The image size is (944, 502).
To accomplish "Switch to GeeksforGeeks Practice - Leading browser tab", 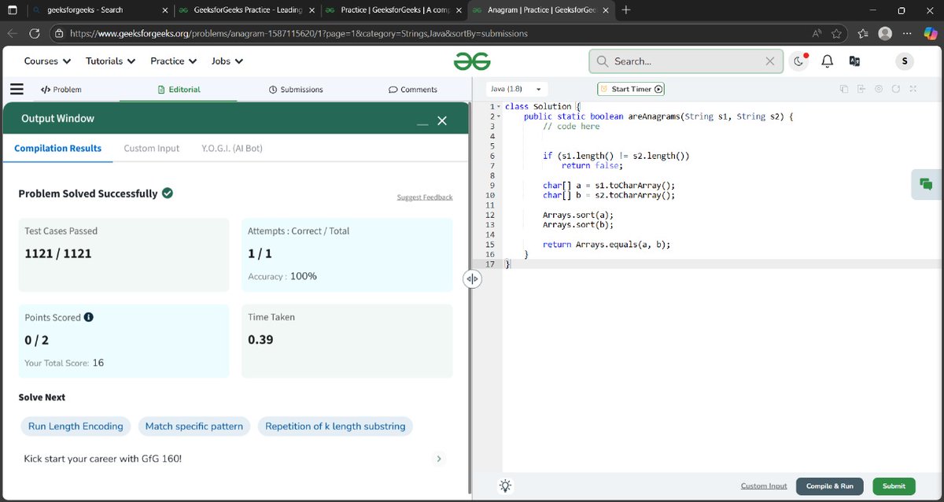I will (247, 10).
